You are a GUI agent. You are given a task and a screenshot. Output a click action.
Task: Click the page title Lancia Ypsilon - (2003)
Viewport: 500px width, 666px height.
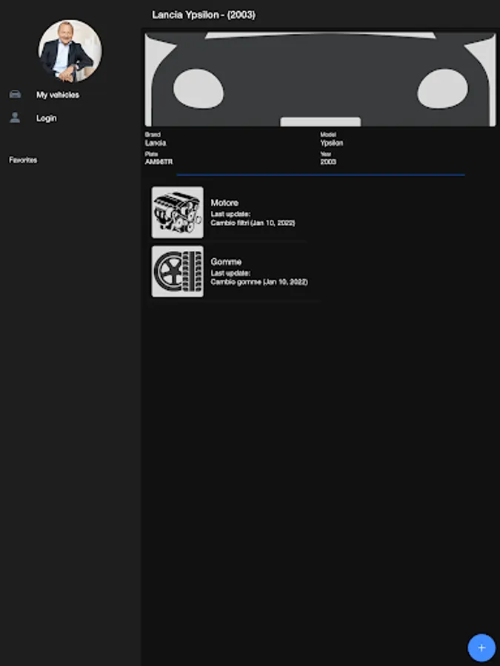click(x=204, y=15)
